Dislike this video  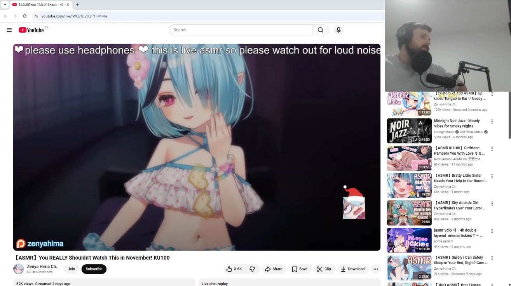click(252, 269)
